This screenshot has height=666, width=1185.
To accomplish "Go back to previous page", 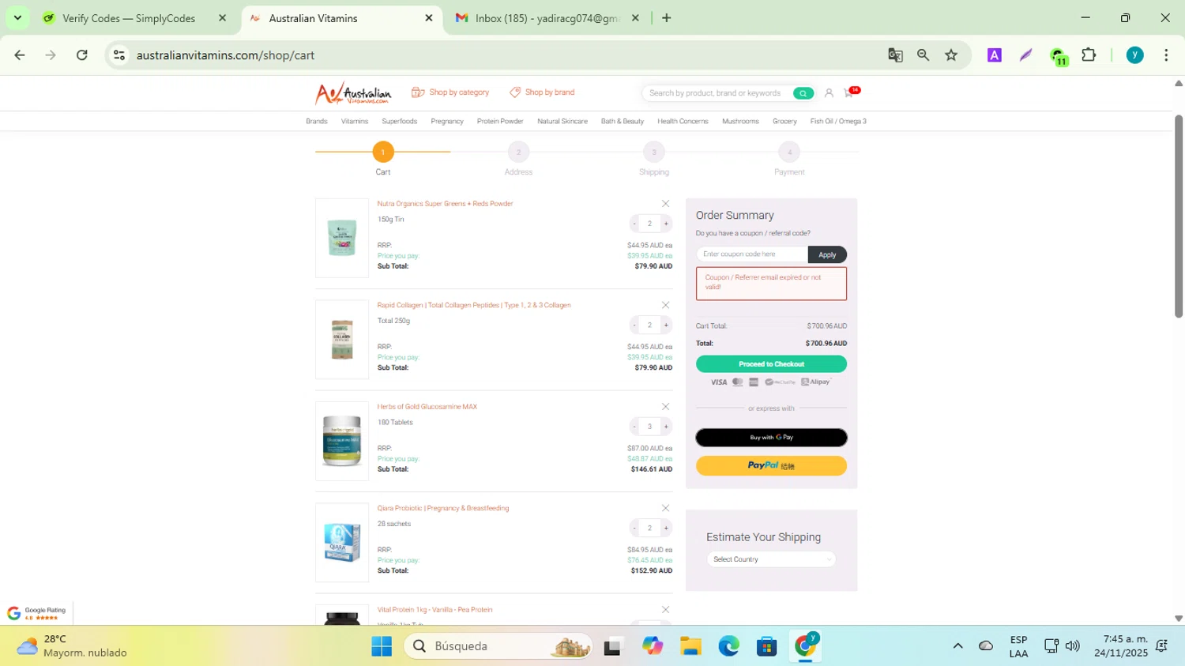I will (x=20, y=55).
